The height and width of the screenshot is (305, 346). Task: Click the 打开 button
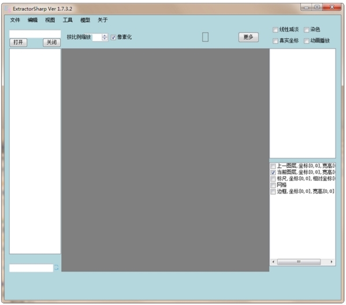click(x=18, y=42)
